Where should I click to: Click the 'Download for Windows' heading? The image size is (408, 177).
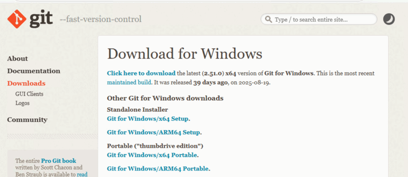pos(185,54)
